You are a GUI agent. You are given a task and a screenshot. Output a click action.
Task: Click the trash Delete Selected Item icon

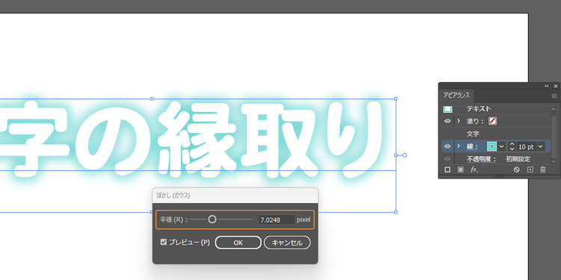click(x=543, y=169)
